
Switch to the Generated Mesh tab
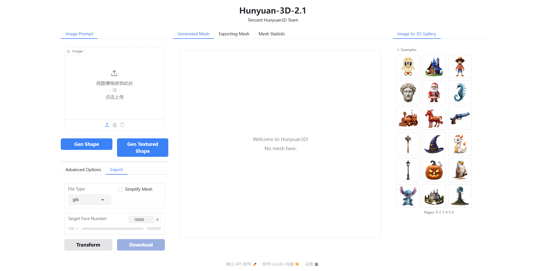(x=193, y=34)
